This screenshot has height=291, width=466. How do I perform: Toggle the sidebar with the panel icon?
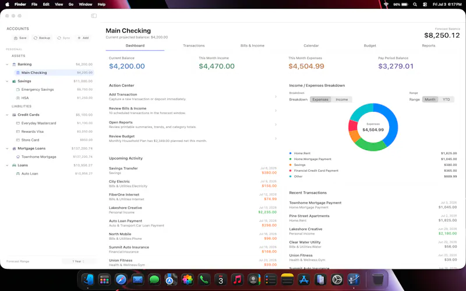94,16
